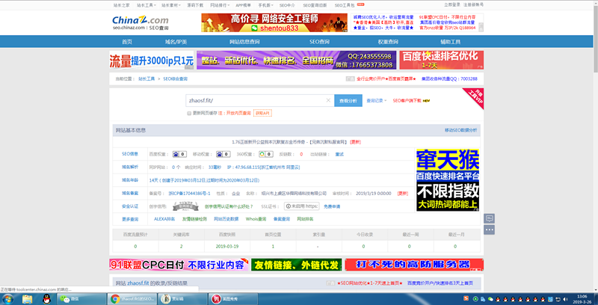The height and width of the screenshot is (305, 598).
Task: Click the ICP record number link
Action: pyautogui.click(x=190, y=194)
